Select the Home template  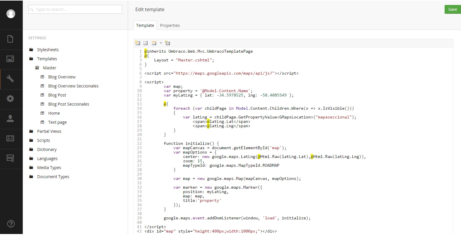54,113
